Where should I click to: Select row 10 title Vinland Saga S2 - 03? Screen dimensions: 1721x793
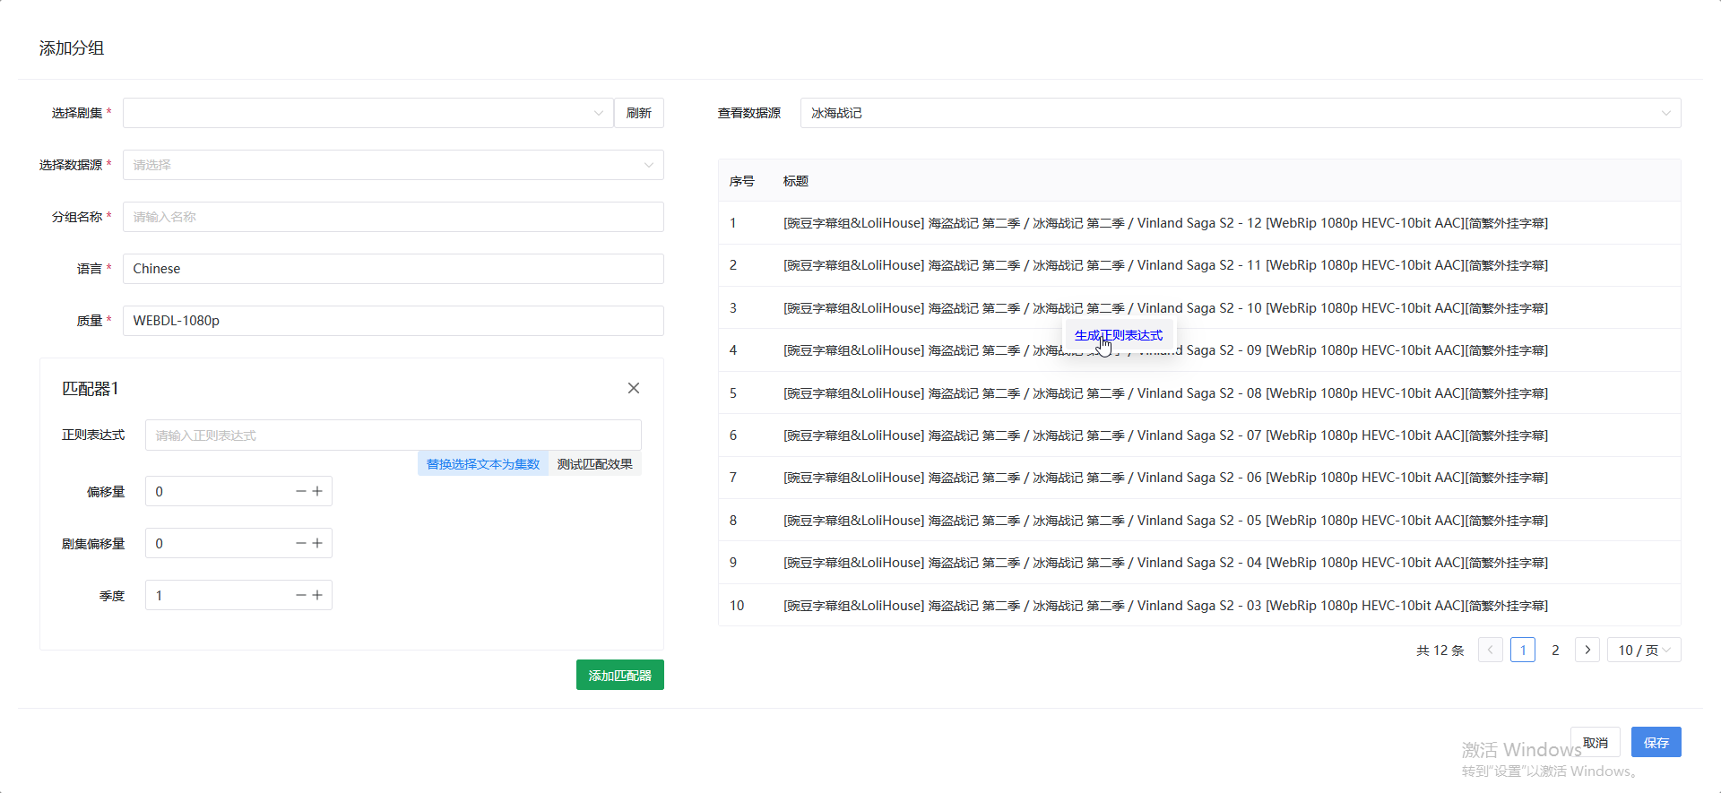point(1165,606)
